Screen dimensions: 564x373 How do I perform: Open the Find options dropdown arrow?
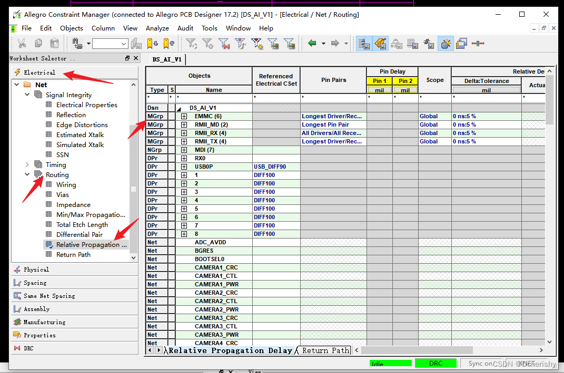click(88, 44)
